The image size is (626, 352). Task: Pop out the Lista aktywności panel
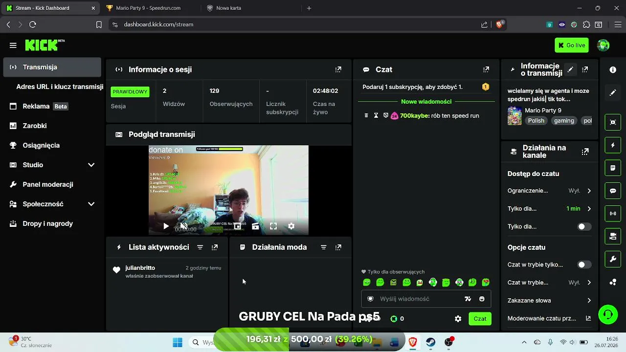(214, 247)
